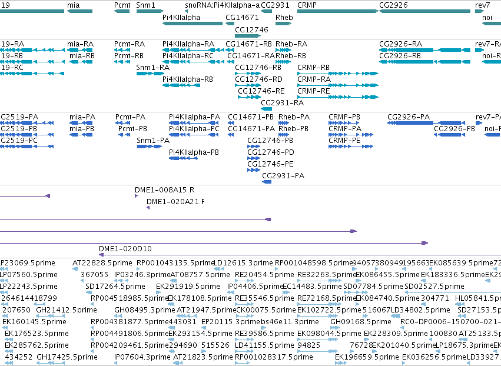Select transcript CG12746-RE
The height and width of the screenshot is (366, 501).
pos(250,97)
